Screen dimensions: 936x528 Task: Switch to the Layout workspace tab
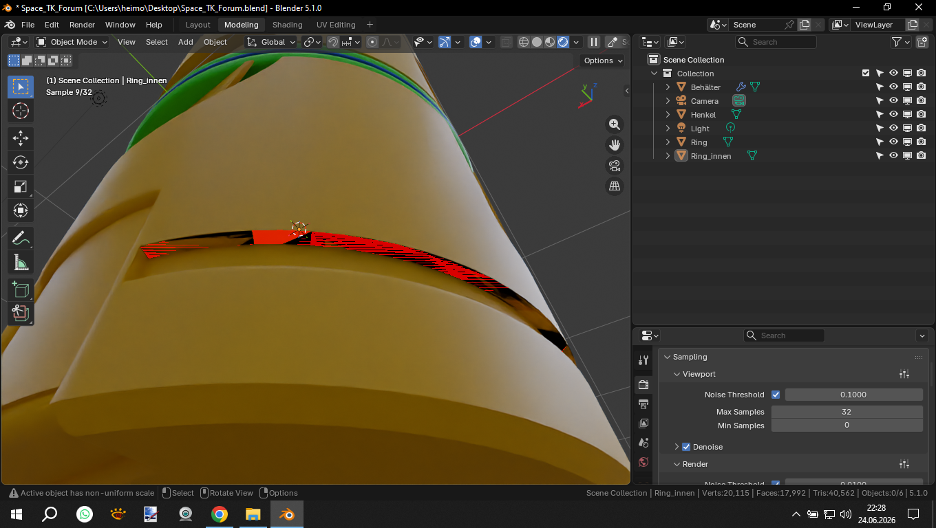[198, 25]
